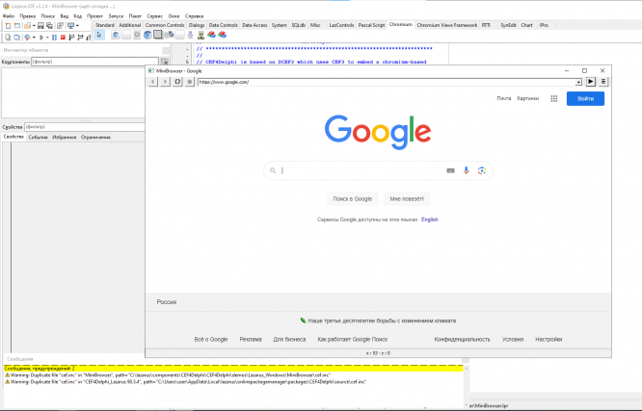Click the red Stop debugging button in Lazarus
This screenshot has width=642, height=411.
63,38
